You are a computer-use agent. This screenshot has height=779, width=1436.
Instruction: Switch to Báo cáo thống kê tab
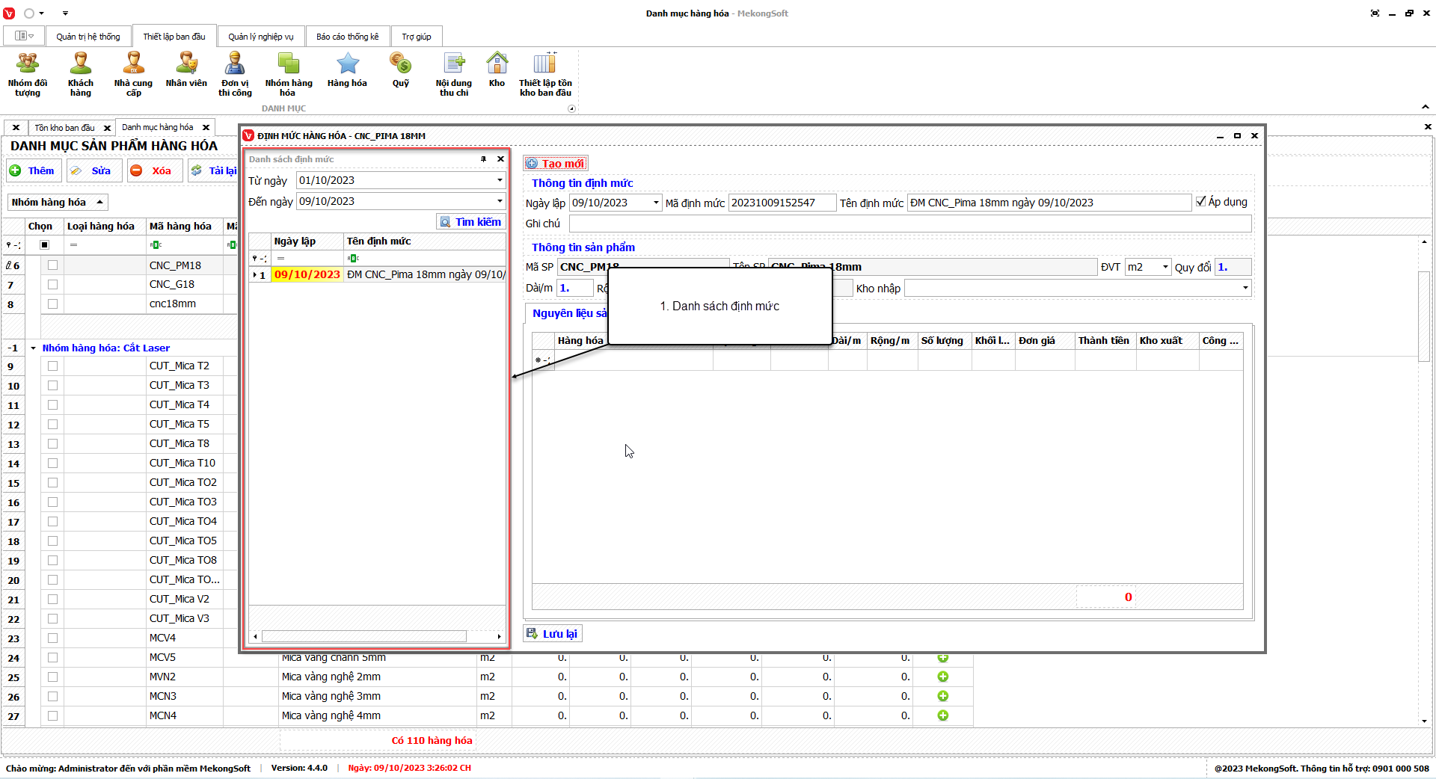pyautogui.click(x=347, y=37)
